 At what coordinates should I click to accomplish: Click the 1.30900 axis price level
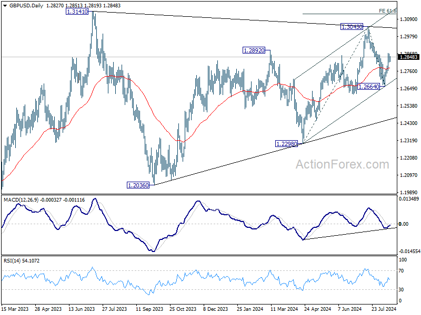tap(409, 19)
